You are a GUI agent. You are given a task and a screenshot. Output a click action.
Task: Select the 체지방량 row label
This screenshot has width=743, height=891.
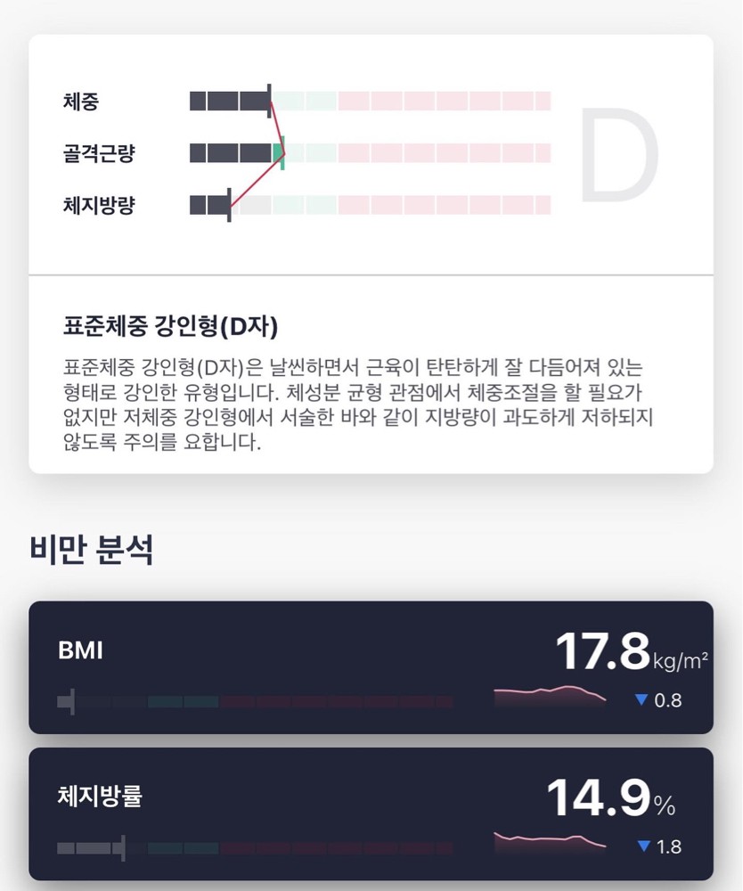pyautogui.click(x=99, y=206)
